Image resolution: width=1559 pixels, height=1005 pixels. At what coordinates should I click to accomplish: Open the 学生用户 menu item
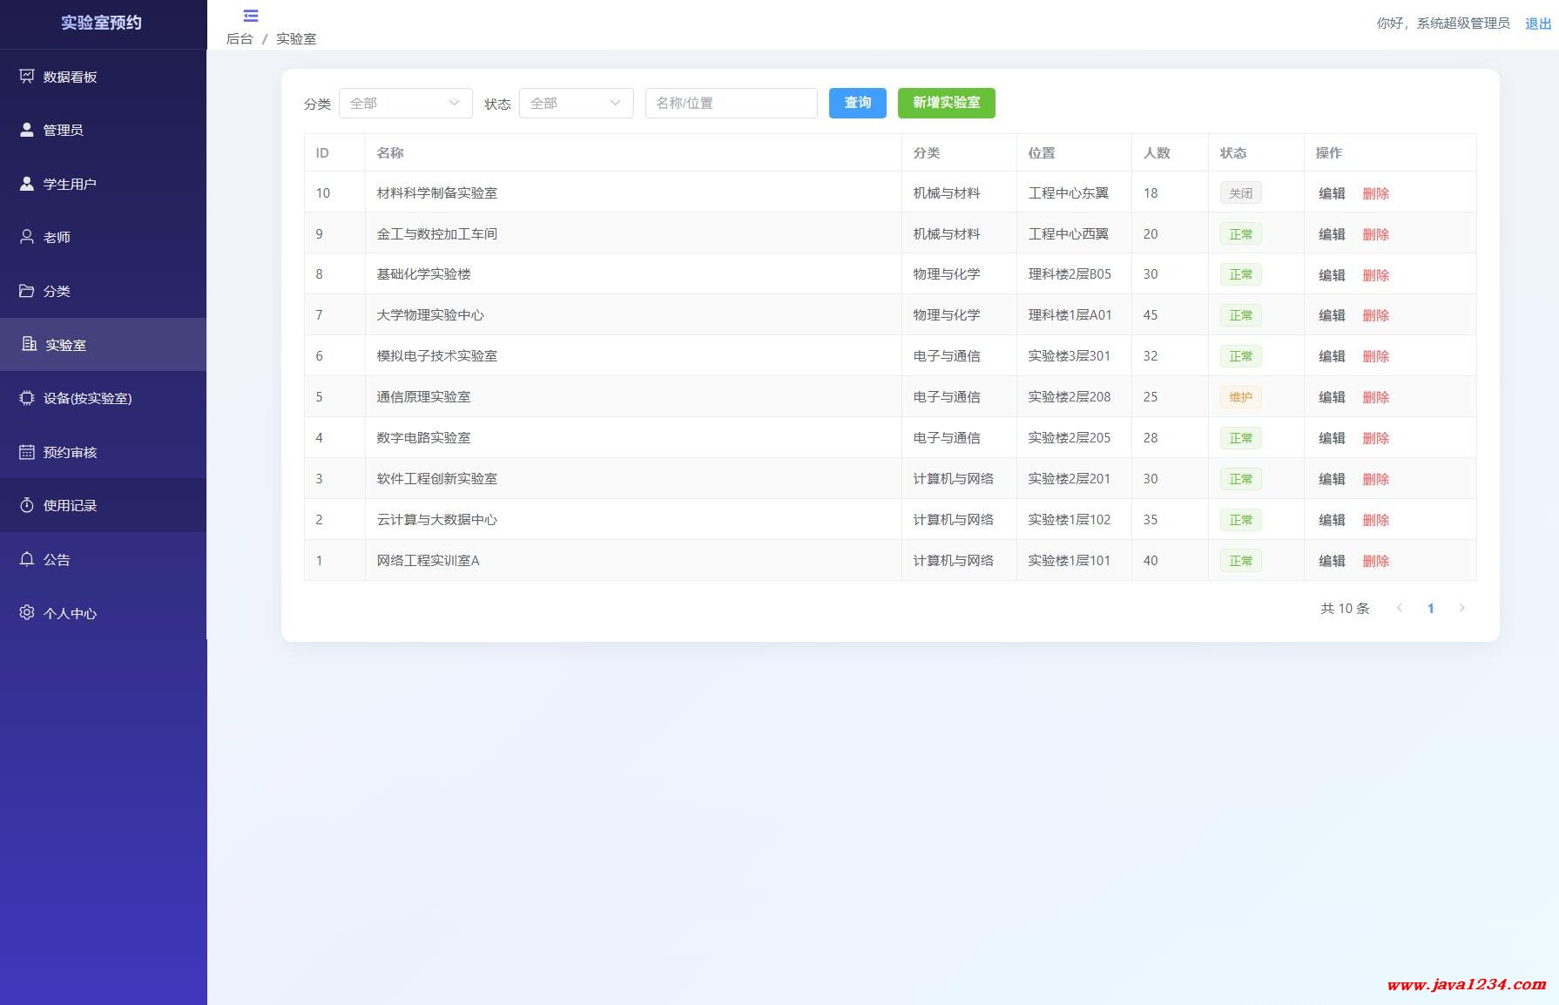tap(70, 184)
